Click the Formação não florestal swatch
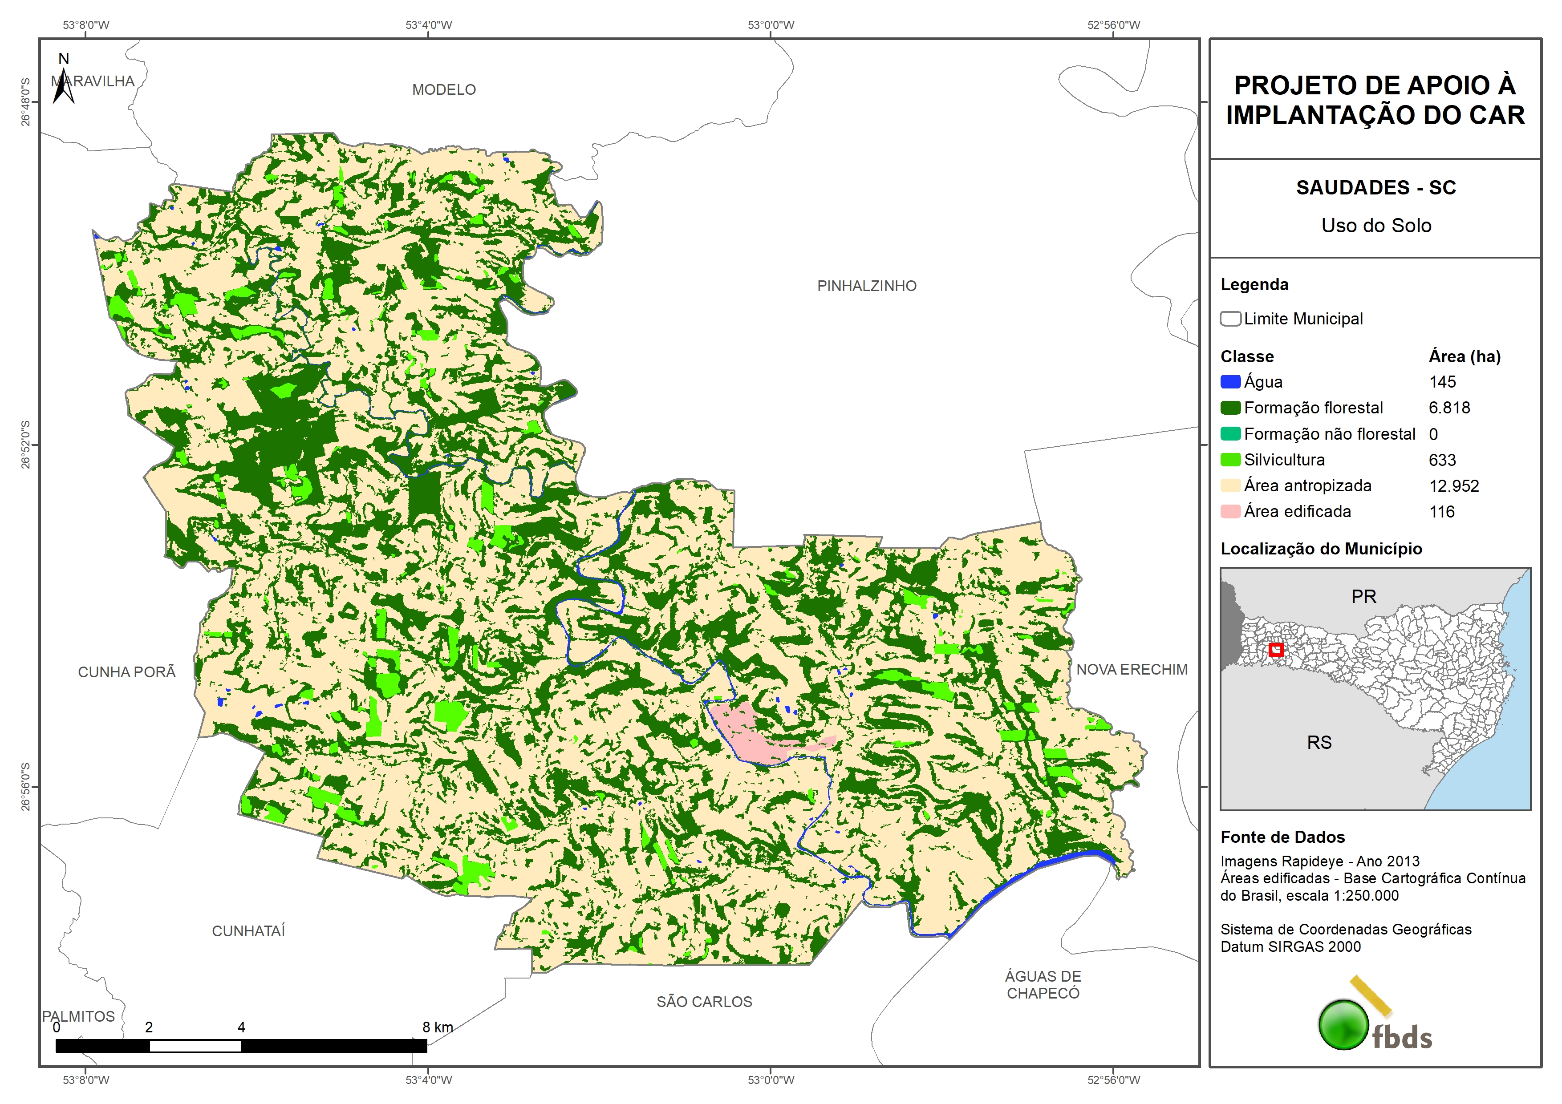Viewport: 1562px width, 1104px height. coord(1230,434)
